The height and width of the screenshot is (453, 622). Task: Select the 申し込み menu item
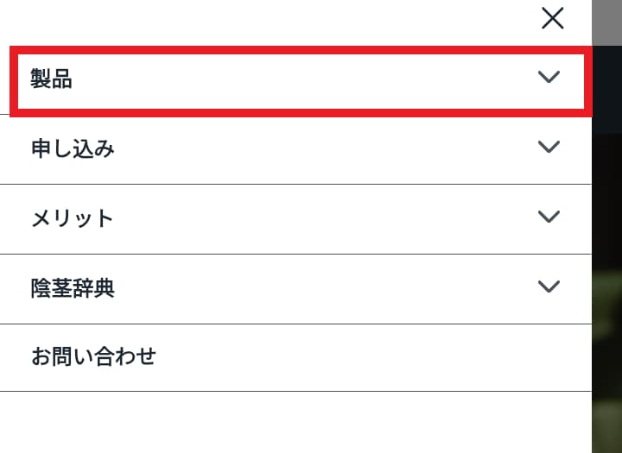pyautogui.click(x=259, y=148)
